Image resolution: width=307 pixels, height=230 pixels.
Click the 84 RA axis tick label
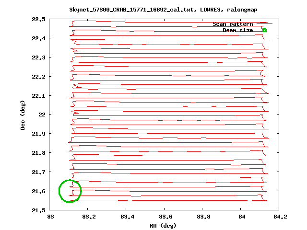[242, 217]
